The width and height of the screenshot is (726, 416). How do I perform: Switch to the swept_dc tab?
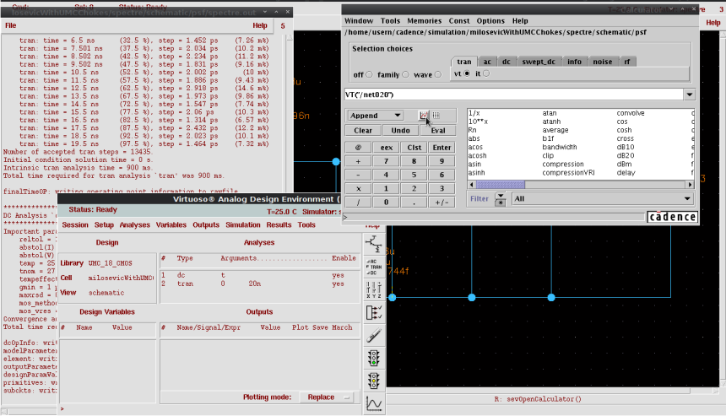pyautogui.click(x=539, y=62)
